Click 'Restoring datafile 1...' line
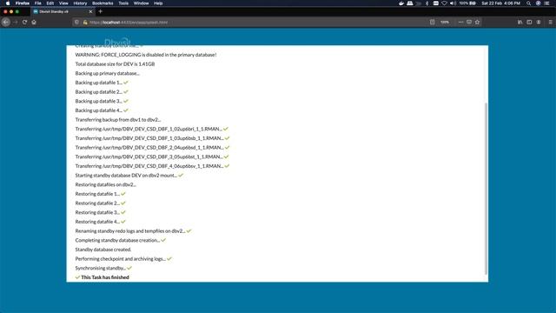This screenshot has width=556, height=313. pyautogui.click(x=101, y=194)
